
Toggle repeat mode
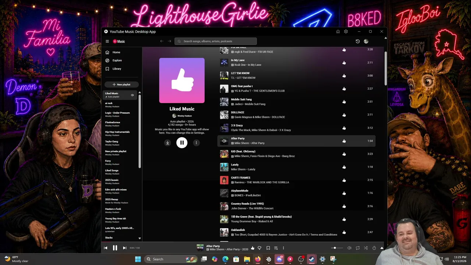point(357,248)
